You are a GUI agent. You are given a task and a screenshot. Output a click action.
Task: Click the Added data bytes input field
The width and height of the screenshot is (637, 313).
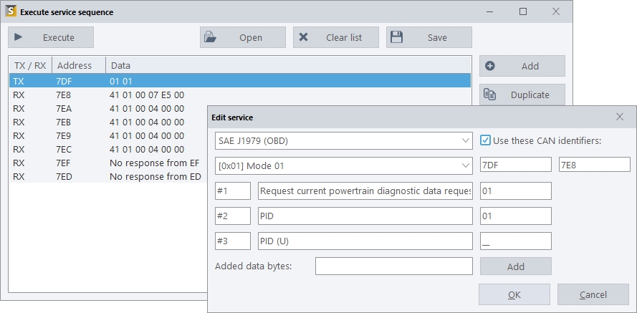click(393, 266)
